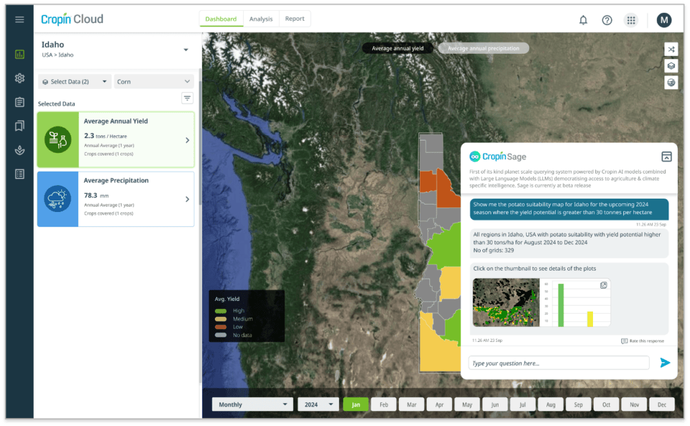This screenshot has height=426, width=690.
Task: Open the Monthly frequency dropdown
Action: 252,404
